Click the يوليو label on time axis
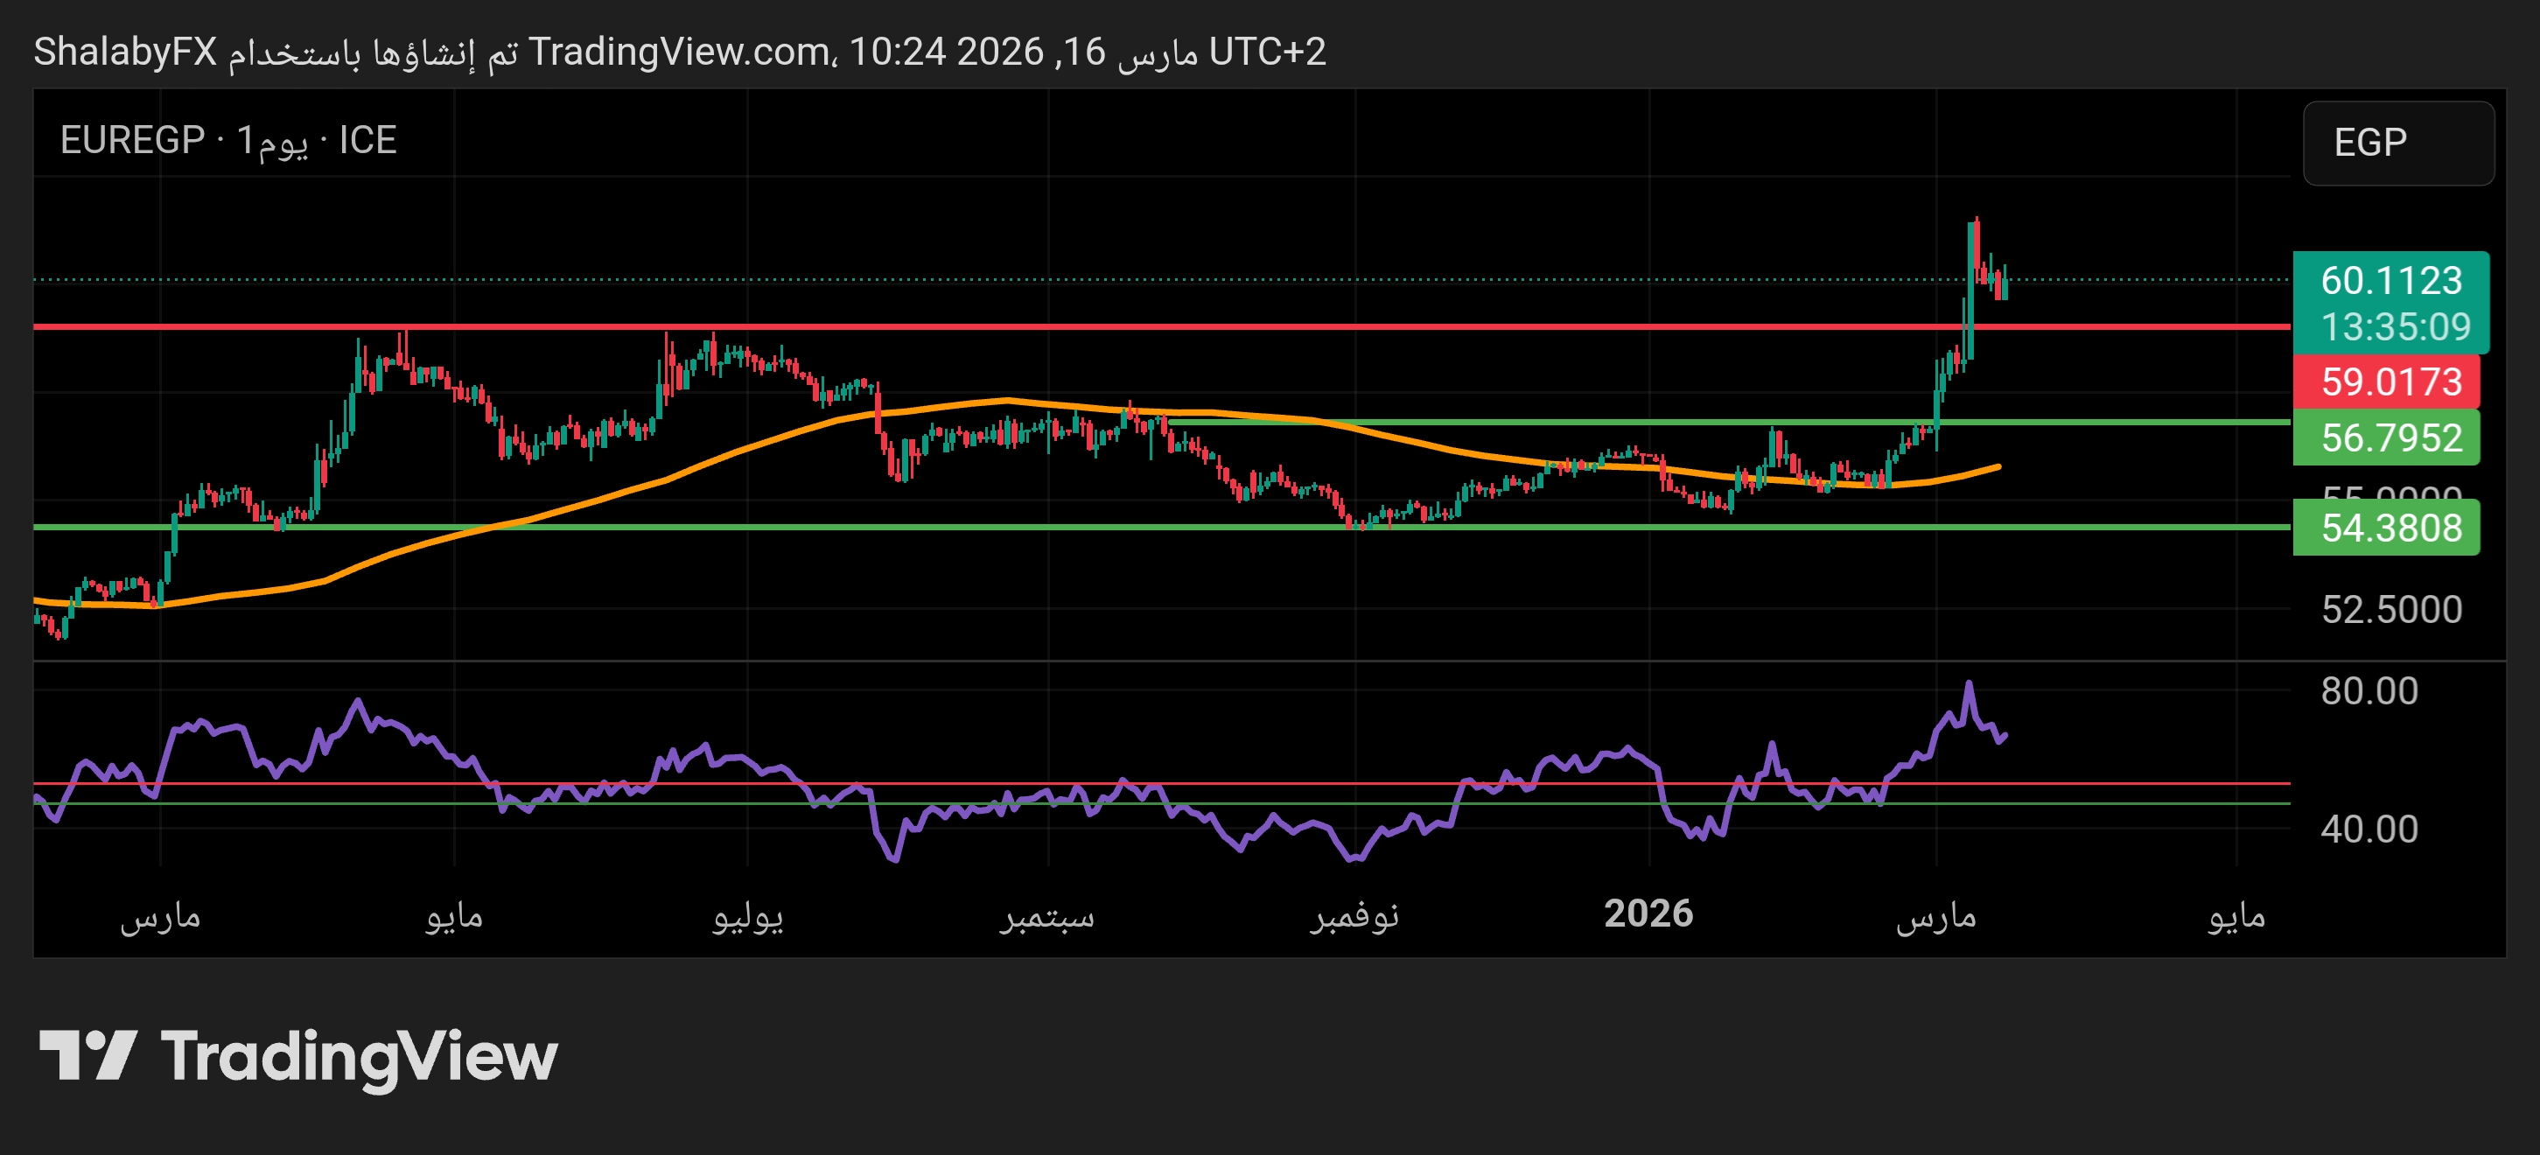 pyautogui.click(x=747, y=915)
